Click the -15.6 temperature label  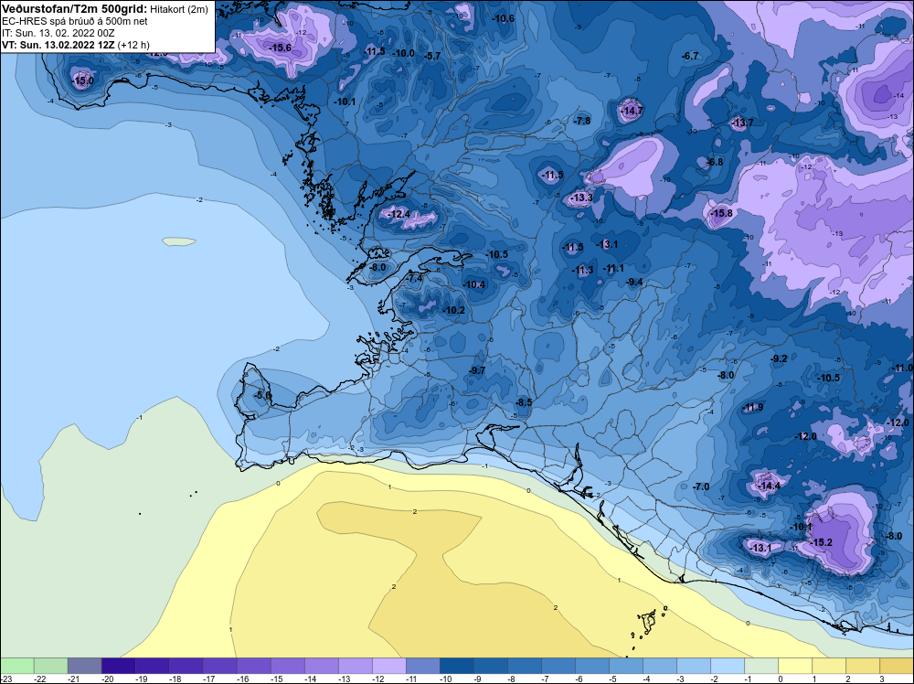coord(280,48)
